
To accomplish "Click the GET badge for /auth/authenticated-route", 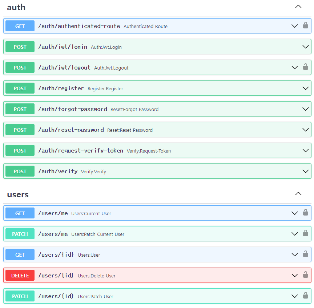I will [x=20, y=26].
